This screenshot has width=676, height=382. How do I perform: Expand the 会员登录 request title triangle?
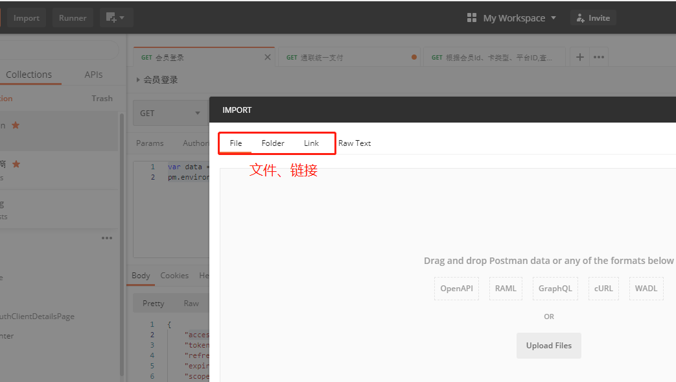pyautogui.click(x=138, y=80)
